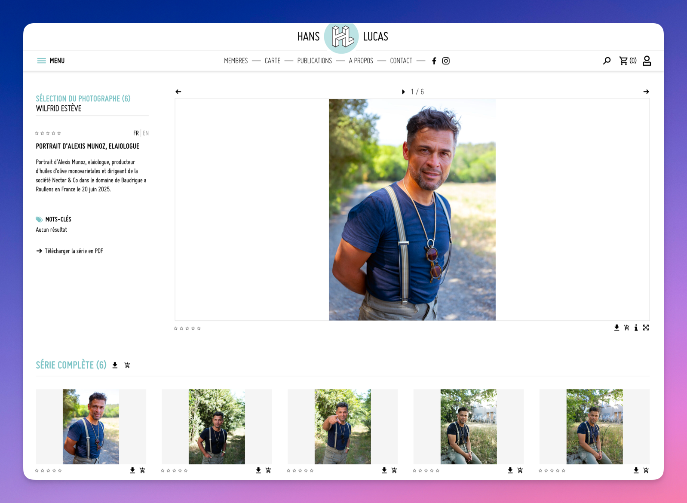Select FR language for description

[x=136, y=133]
